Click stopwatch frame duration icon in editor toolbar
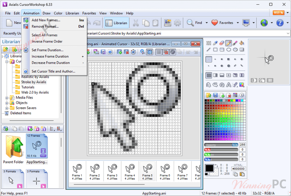This screenshot has width=291, height=196. point(133,52)
